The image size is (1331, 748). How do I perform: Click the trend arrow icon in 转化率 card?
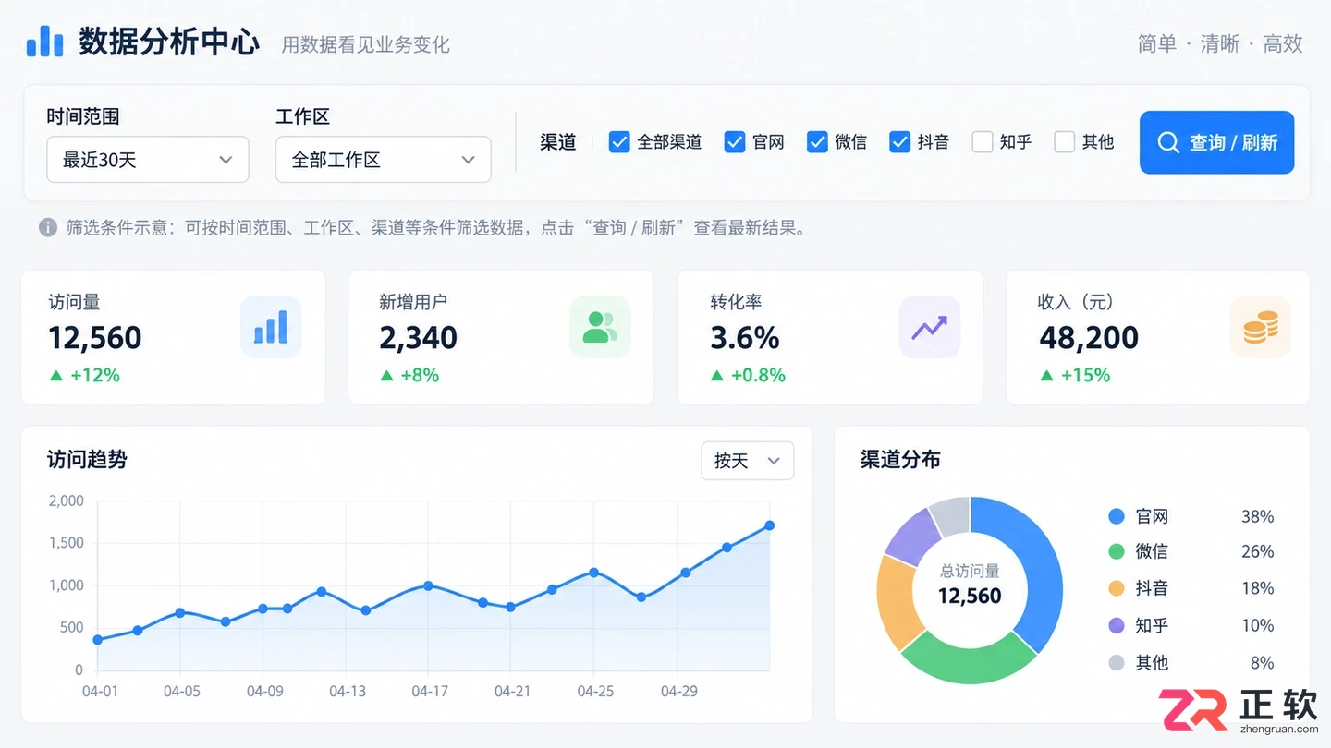click(x=929, y=327)
